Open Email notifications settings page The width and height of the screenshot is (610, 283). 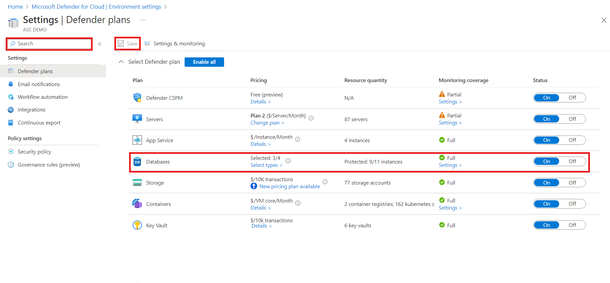[x=39, y=84]
